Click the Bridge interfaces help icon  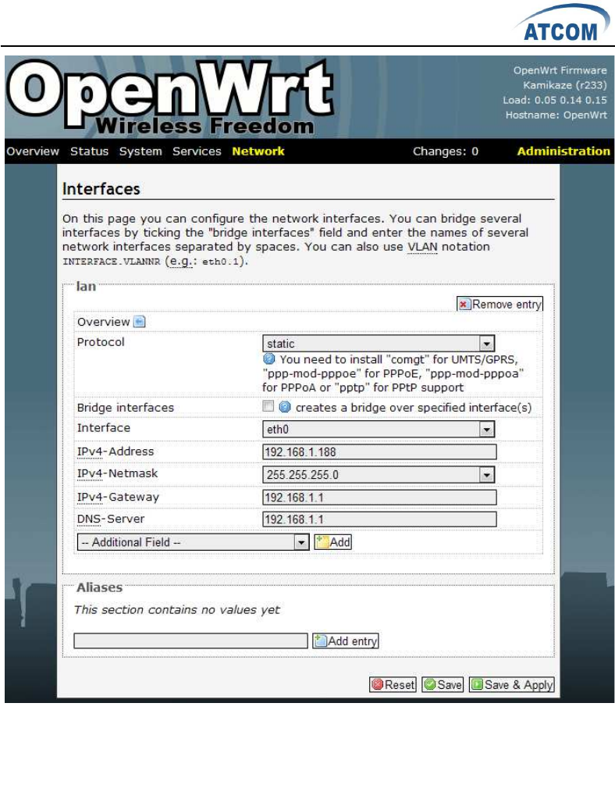[285, 407]
